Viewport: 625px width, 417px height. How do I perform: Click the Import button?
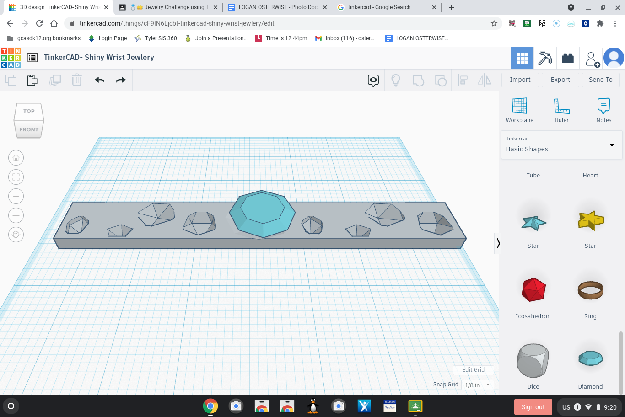[x=520, y=80]
